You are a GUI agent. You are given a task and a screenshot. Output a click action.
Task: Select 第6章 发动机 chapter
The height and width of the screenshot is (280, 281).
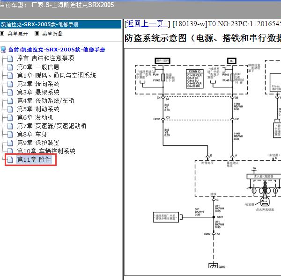click(35, 117)
